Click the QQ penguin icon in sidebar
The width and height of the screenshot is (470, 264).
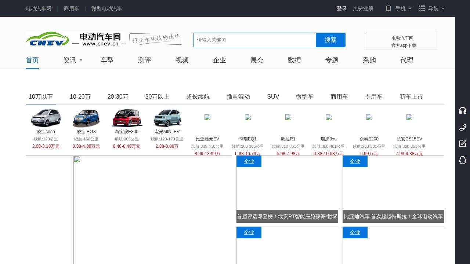(463, 160)
